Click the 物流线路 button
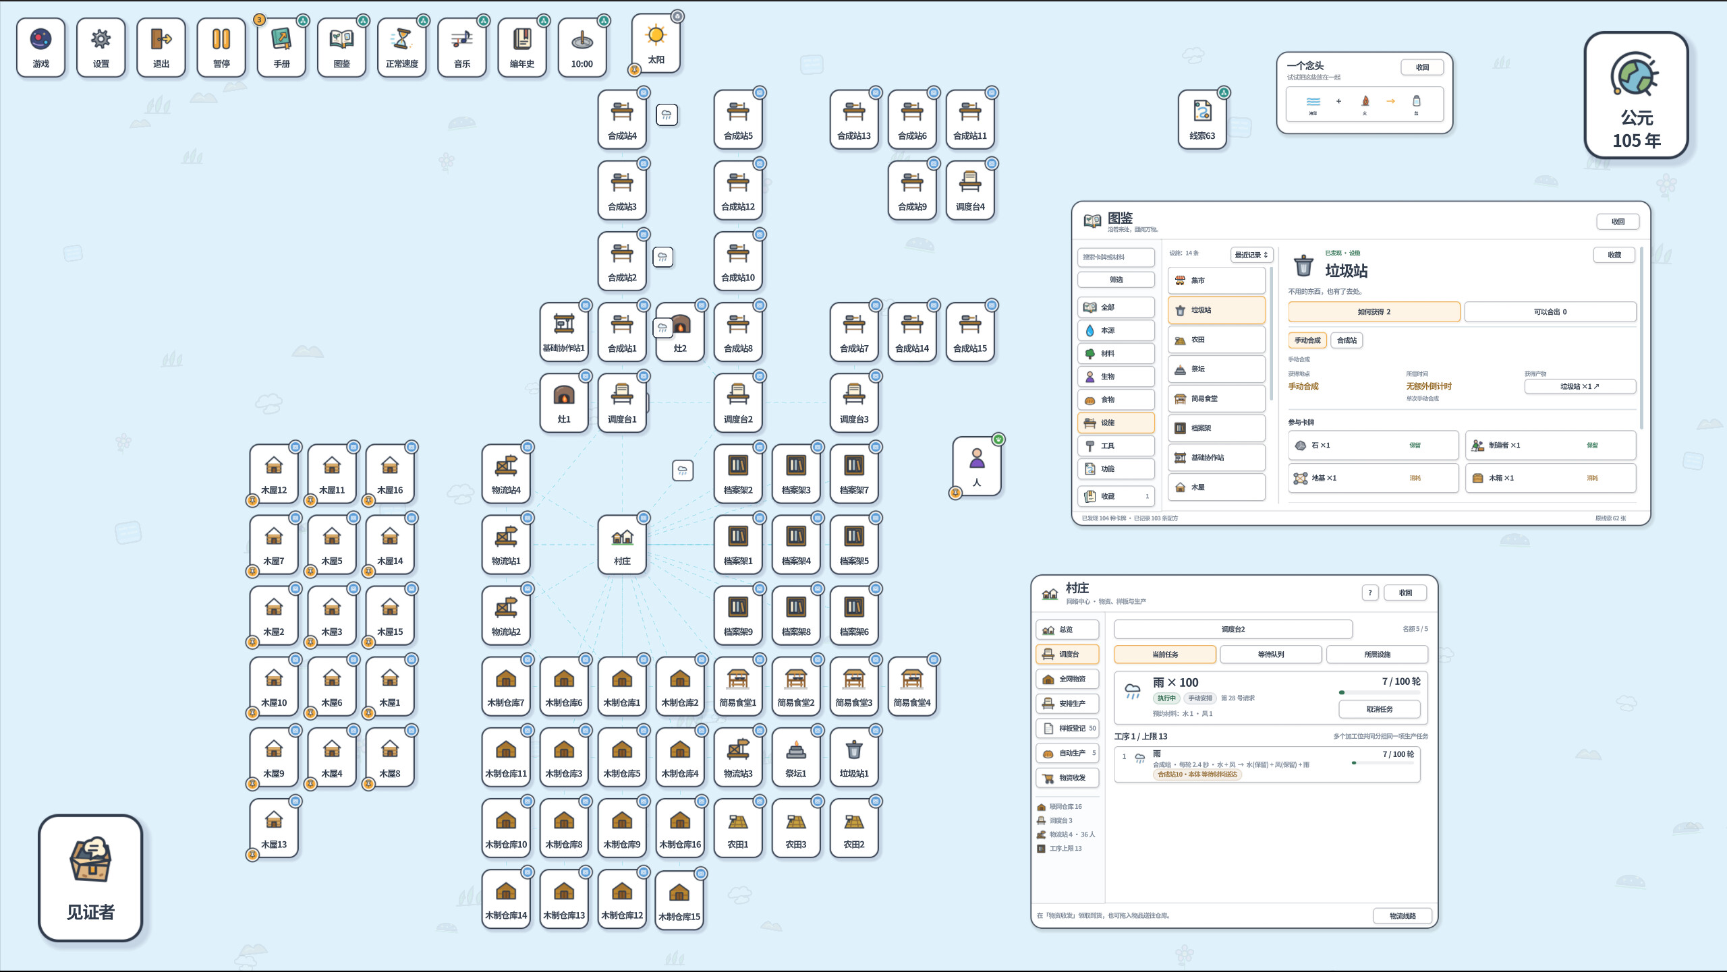 coord(1403,915)
